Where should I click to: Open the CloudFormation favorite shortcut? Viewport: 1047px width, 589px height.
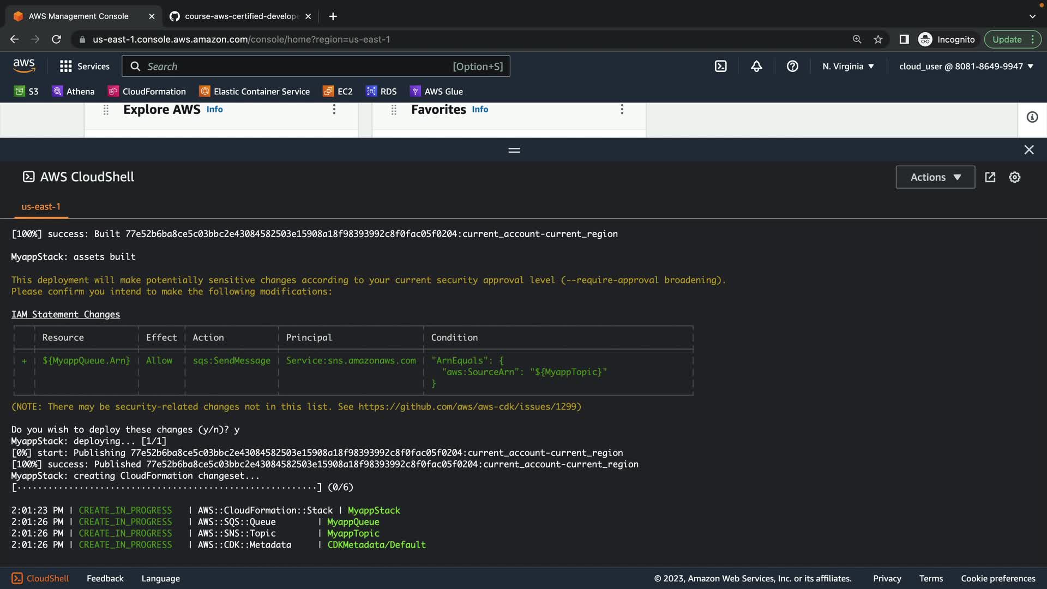click(147, 91)
